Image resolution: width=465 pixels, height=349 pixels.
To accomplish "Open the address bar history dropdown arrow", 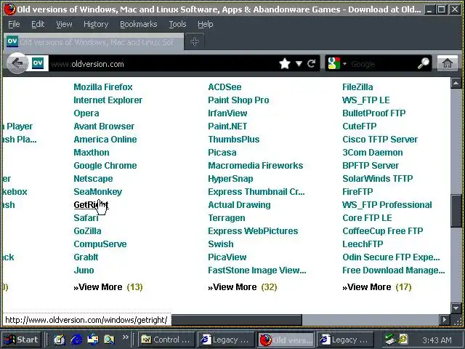I will pos(299,63).
